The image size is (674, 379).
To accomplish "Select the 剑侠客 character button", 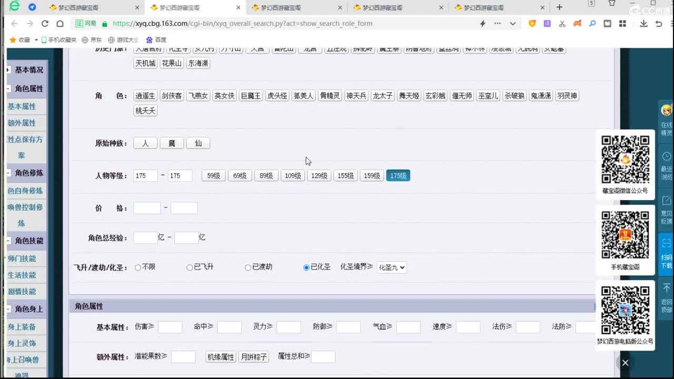I will [x=172, y=96].
